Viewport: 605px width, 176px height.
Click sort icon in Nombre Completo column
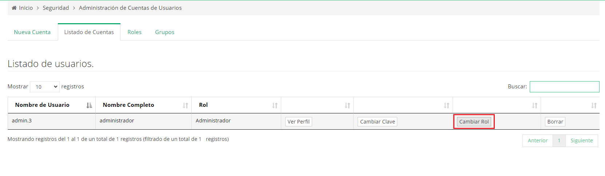[186, 105]
